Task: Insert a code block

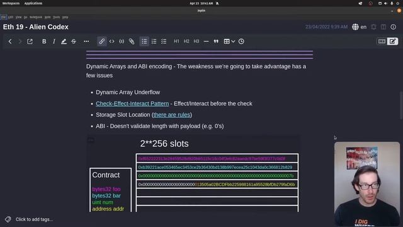Action: 122,42
